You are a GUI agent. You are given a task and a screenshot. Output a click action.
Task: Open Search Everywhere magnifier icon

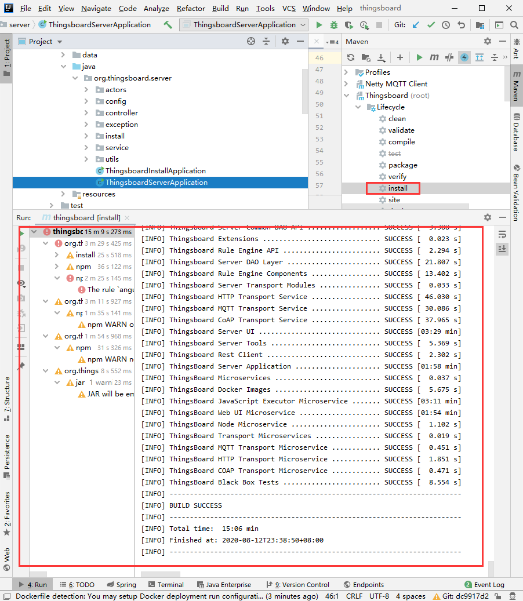pos(514,25)
